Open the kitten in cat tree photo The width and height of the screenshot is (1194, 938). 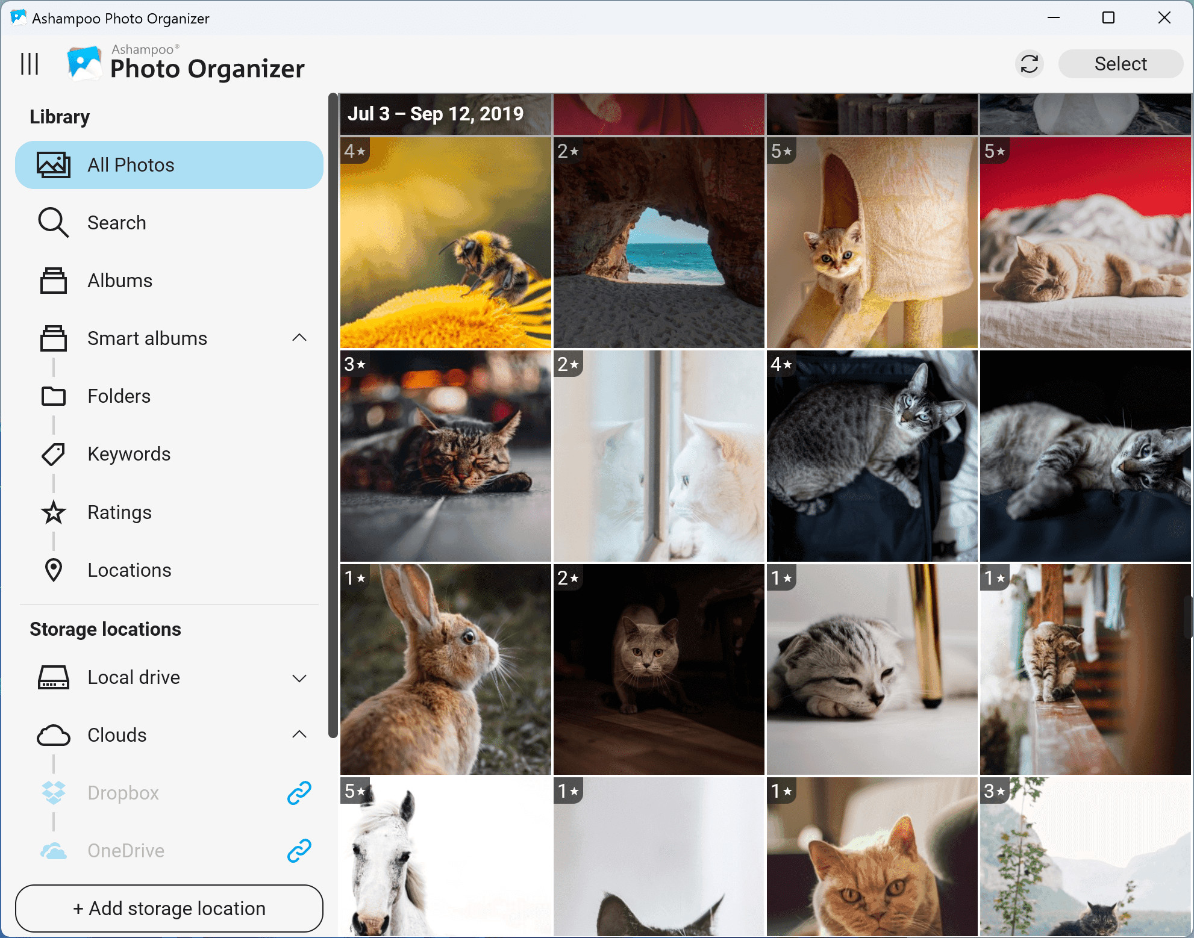tap(872, 243)
